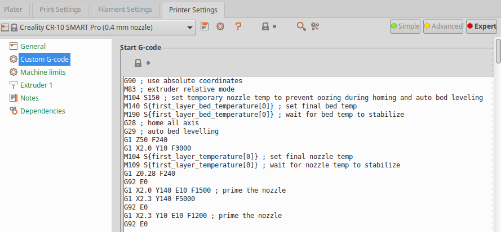
Task: Click the save preset icon
Action: [x=205, y=26]
